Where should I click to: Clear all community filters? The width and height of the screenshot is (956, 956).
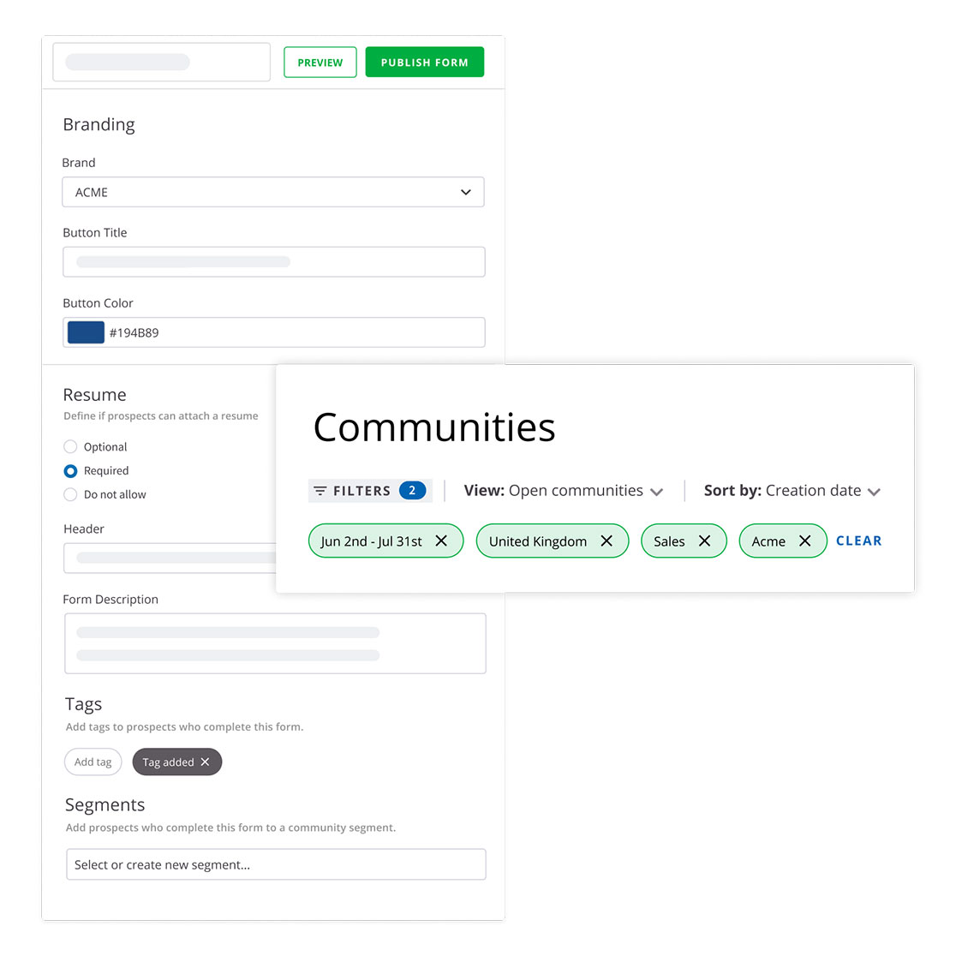858,541
